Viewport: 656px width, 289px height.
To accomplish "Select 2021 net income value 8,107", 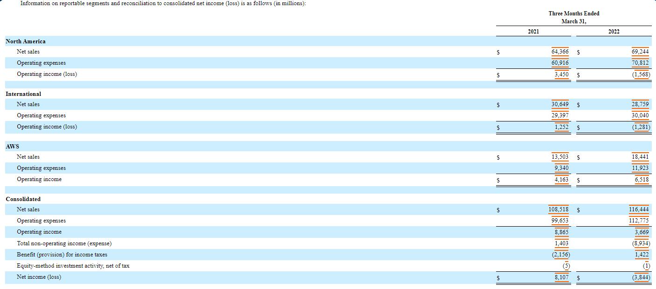I will click(561, 277).
